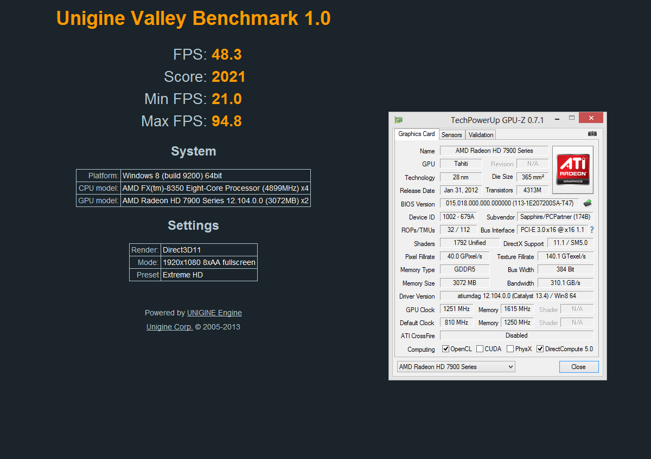
Task: Click the GPU-Z title bar app icon
Action: click(x=399, y=120)
